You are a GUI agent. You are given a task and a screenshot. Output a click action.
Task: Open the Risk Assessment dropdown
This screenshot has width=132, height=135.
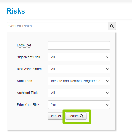pos(79,69)
